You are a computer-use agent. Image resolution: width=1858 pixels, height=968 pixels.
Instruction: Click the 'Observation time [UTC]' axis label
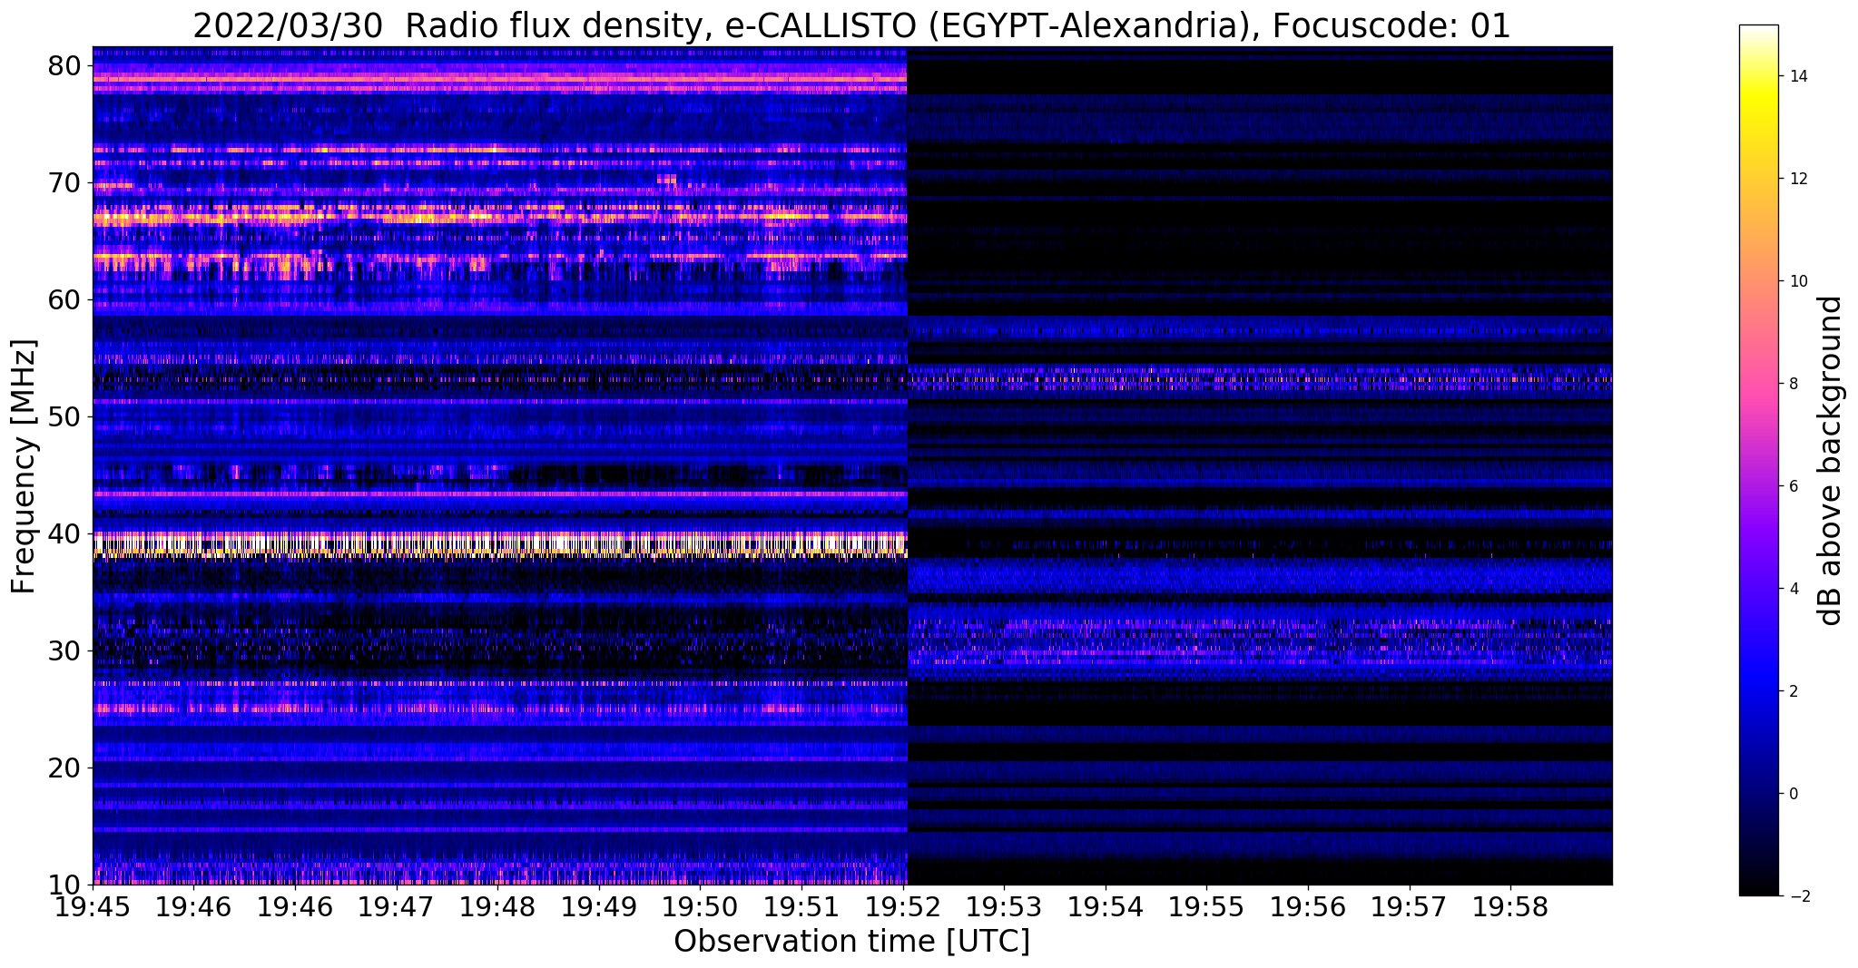pyautogui.click(x=851, y=941)
